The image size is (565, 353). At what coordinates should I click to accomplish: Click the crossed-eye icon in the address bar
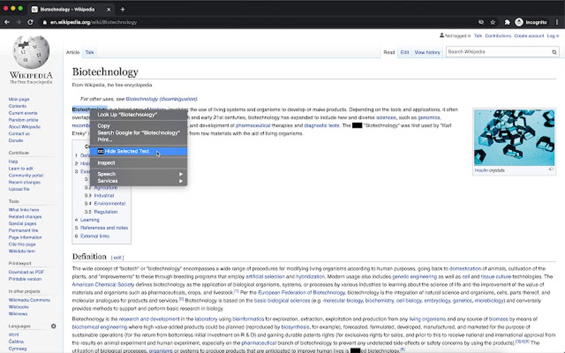pos(481,22)
